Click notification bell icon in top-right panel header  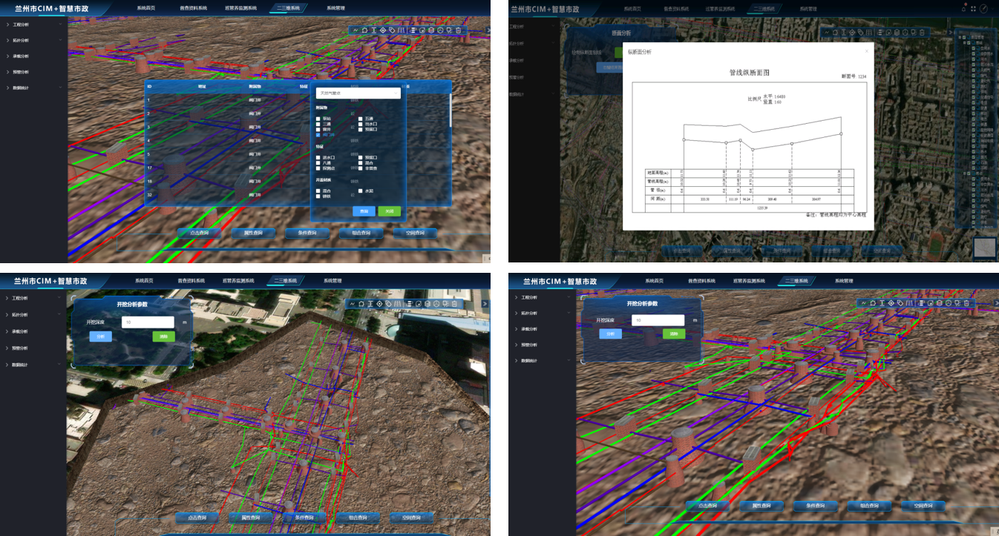[x=963, y=8]
